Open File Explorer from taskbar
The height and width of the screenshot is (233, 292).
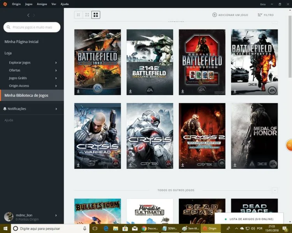coord(116,228)
